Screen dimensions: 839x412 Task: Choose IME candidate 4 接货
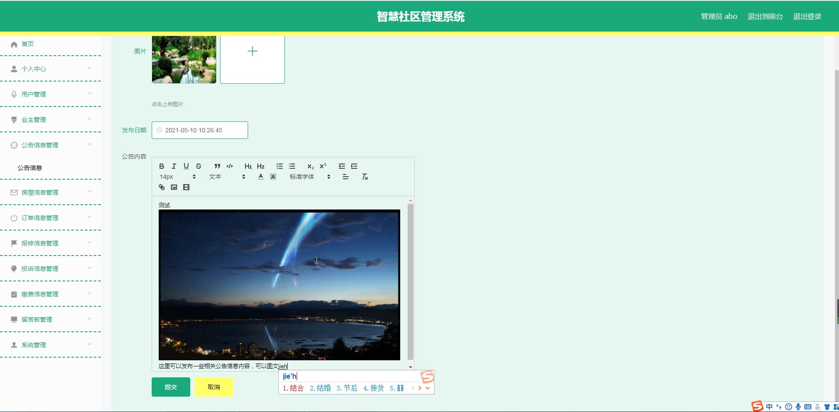374,388
